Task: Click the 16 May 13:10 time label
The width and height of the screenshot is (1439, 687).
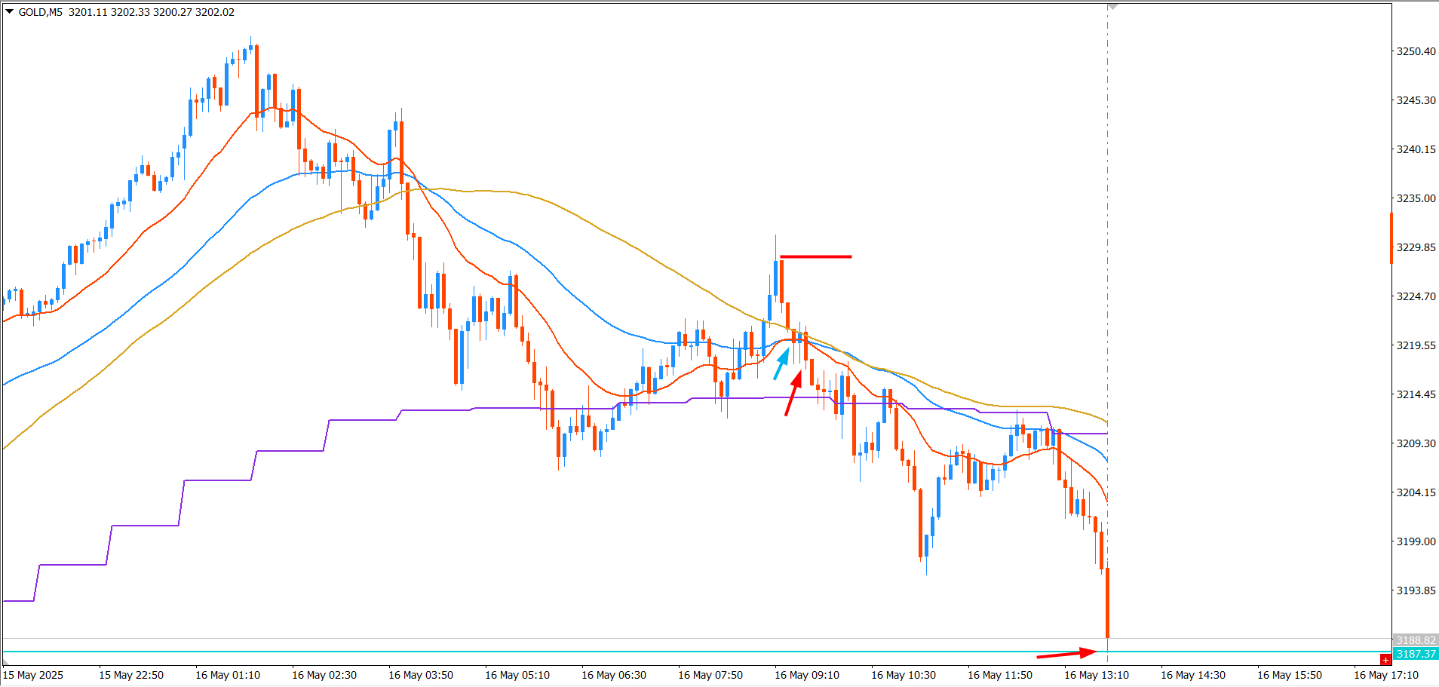Action: [x=1097, y=675]
